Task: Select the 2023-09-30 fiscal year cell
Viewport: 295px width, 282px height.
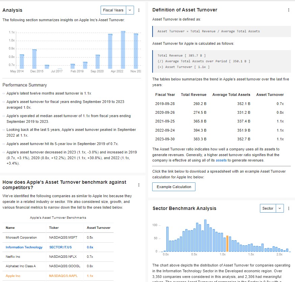Action: point(165,139)
